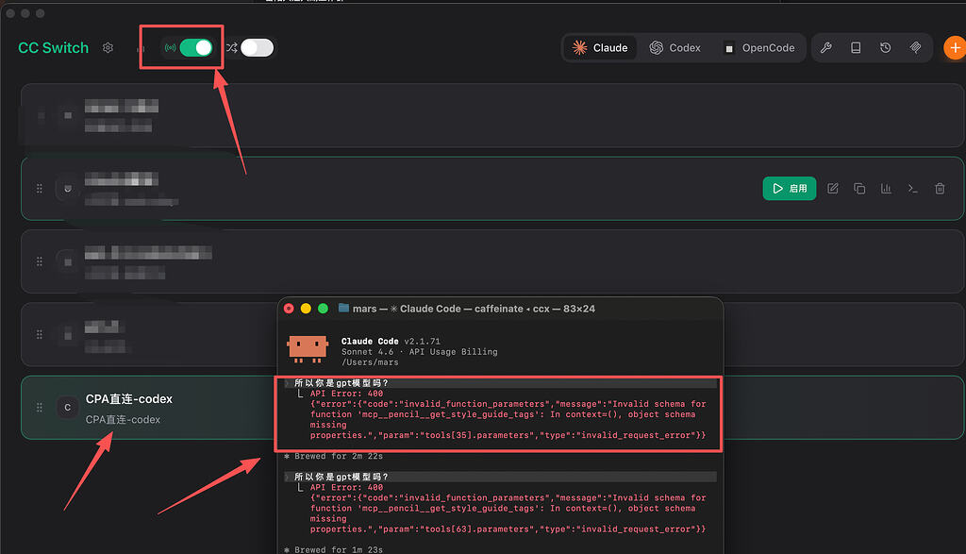Click the mars folder icon in terminal title

343,308
